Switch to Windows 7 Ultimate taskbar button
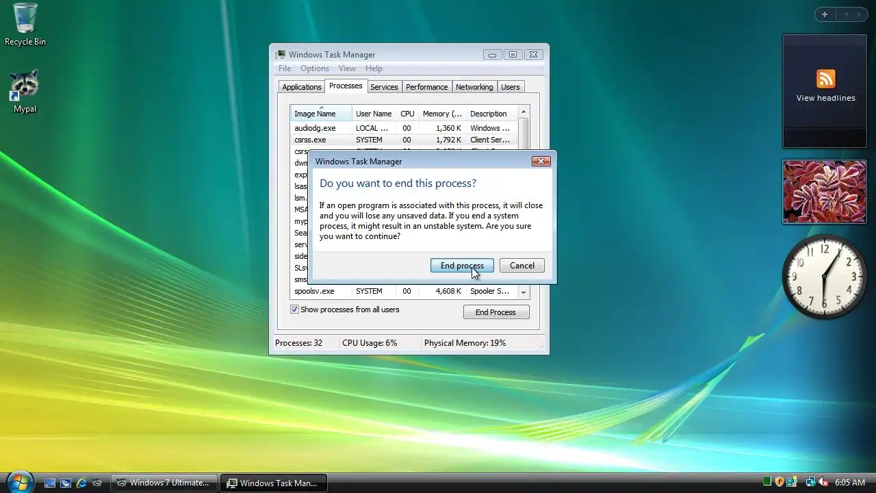Viewport: 876px width, 493px height. 164,483
